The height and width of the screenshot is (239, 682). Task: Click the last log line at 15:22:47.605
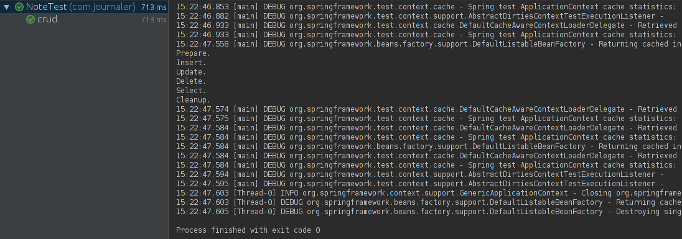click(429, 212)
